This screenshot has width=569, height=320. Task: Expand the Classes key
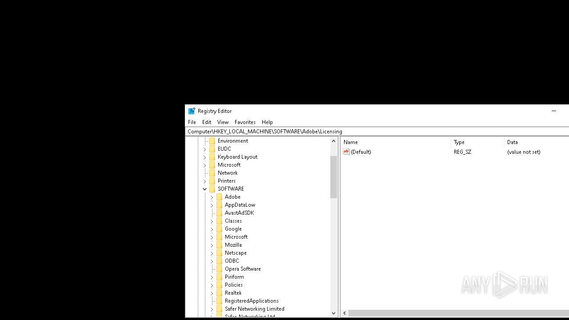point(212,221)
